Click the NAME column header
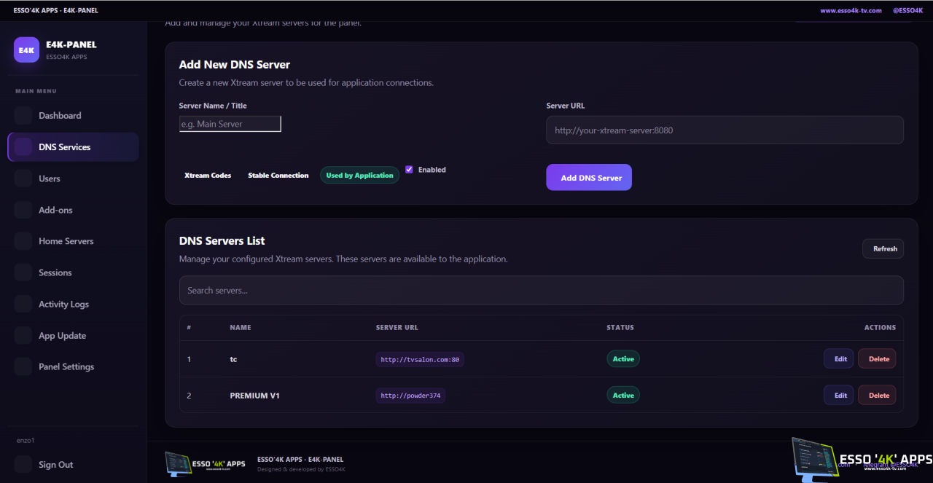The height and width of the screenshot is (483, 933). tap(241, 328)
